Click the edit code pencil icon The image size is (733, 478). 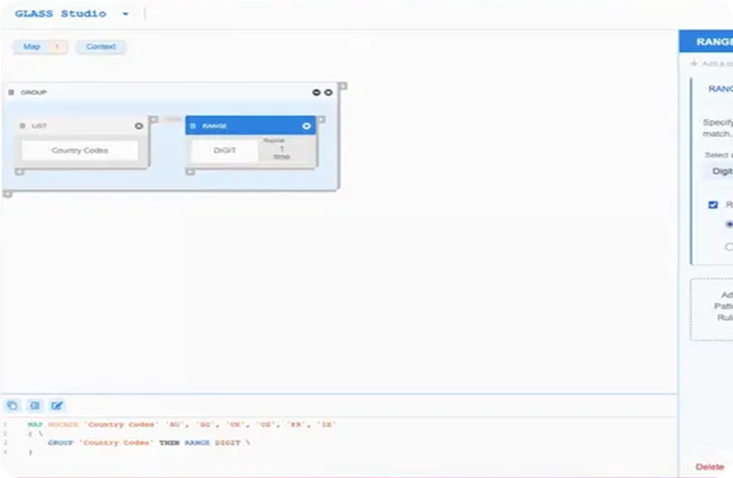point(58,406)
